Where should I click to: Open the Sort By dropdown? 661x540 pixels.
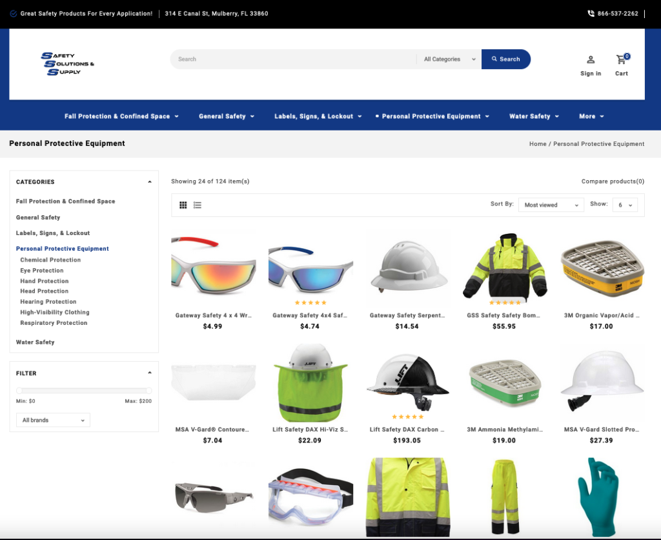coord(551,204)
